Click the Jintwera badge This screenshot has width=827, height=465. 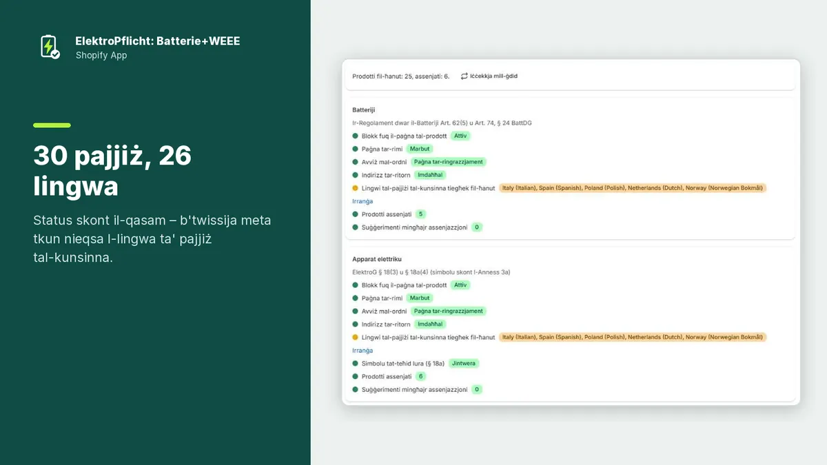click(x=464, y=363)
